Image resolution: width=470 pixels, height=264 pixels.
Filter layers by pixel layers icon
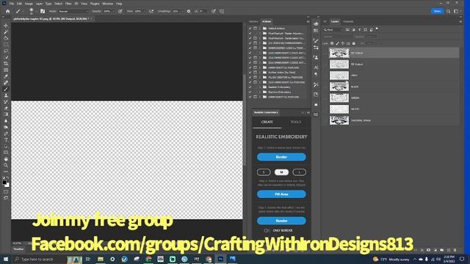pyautogui.click(x=347, y=29)
